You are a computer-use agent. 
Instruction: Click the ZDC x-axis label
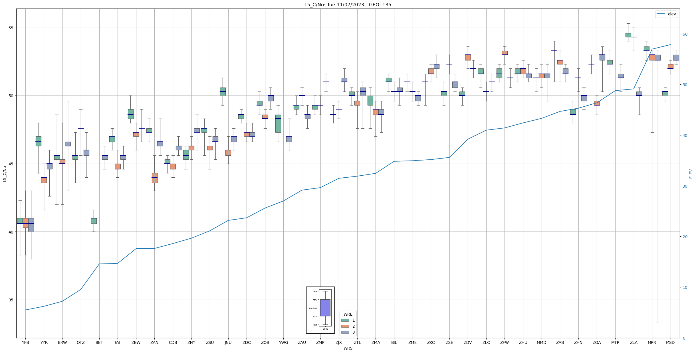tap(247, 342)
